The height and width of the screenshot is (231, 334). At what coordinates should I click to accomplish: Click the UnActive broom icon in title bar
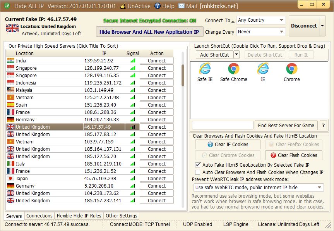[123, 6]
